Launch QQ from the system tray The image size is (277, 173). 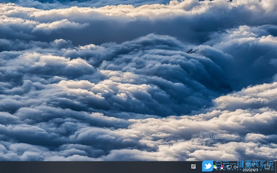point(221,167)
